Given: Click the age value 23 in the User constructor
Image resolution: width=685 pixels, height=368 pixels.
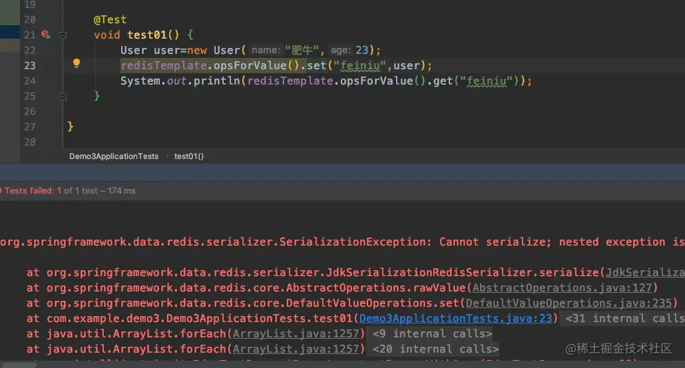Looking at the screenshot, I should click(361, 50).
